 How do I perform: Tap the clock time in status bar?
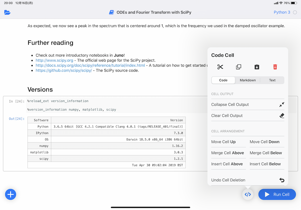tap(8, 3)
